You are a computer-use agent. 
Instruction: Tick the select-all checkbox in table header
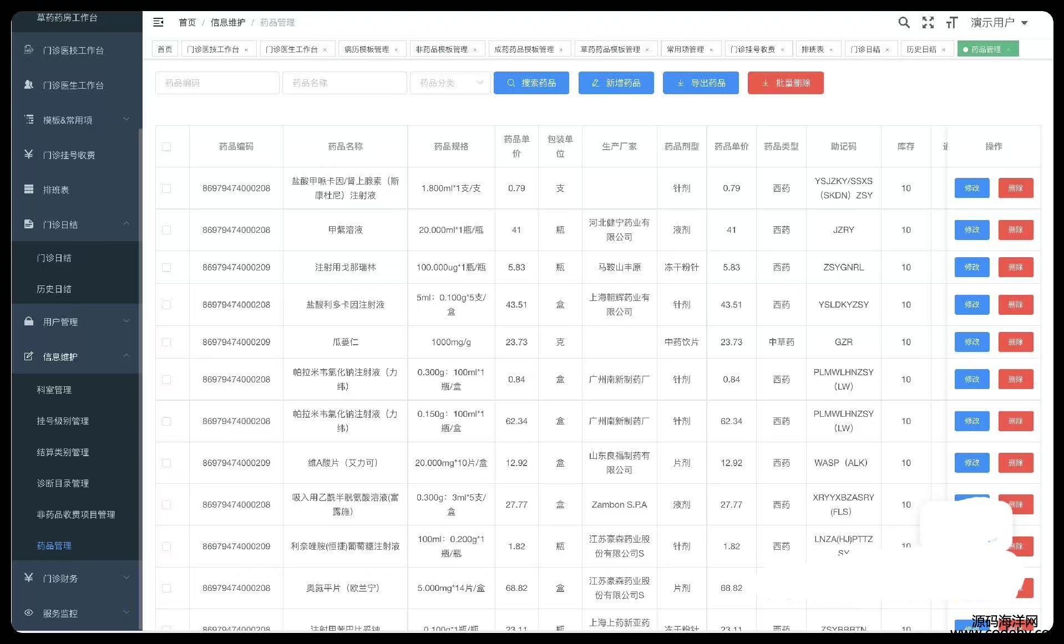[x=166, y=147]
